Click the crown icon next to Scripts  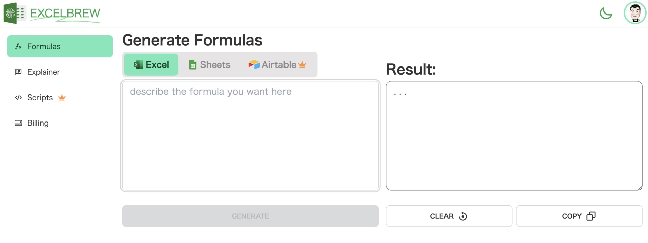(x=62, y=98)
